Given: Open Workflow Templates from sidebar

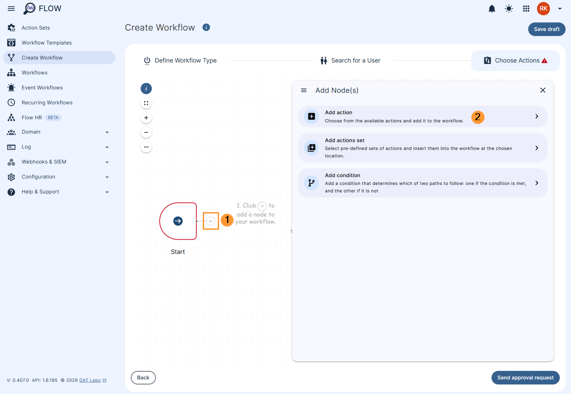Looking at the screenshot, I should click(x=47, y=42).
